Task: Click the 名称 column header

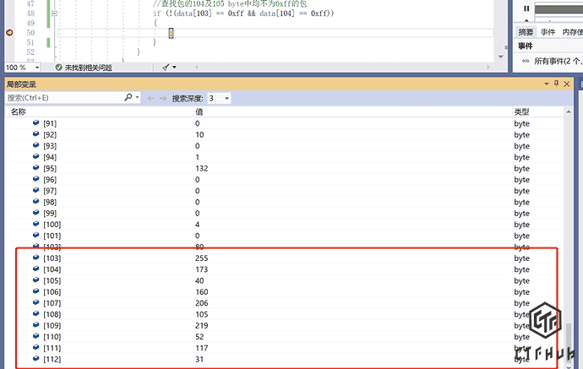Action: (19, 111)
